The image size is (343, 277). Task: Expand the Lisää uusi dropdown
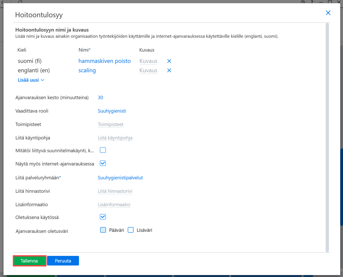[31, 80]
